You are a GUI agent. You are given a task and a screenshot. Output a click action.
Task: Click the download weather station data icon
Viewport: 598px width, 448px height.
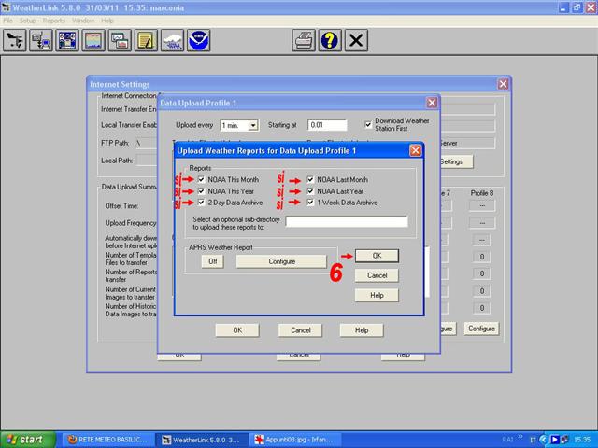point(41,40)
